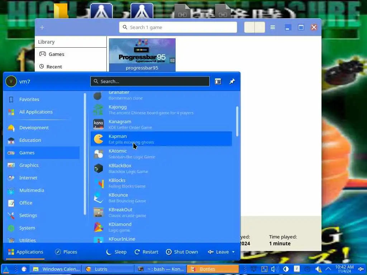Select Education category
This screenshot has width=367, height=275.
point(42,140)
